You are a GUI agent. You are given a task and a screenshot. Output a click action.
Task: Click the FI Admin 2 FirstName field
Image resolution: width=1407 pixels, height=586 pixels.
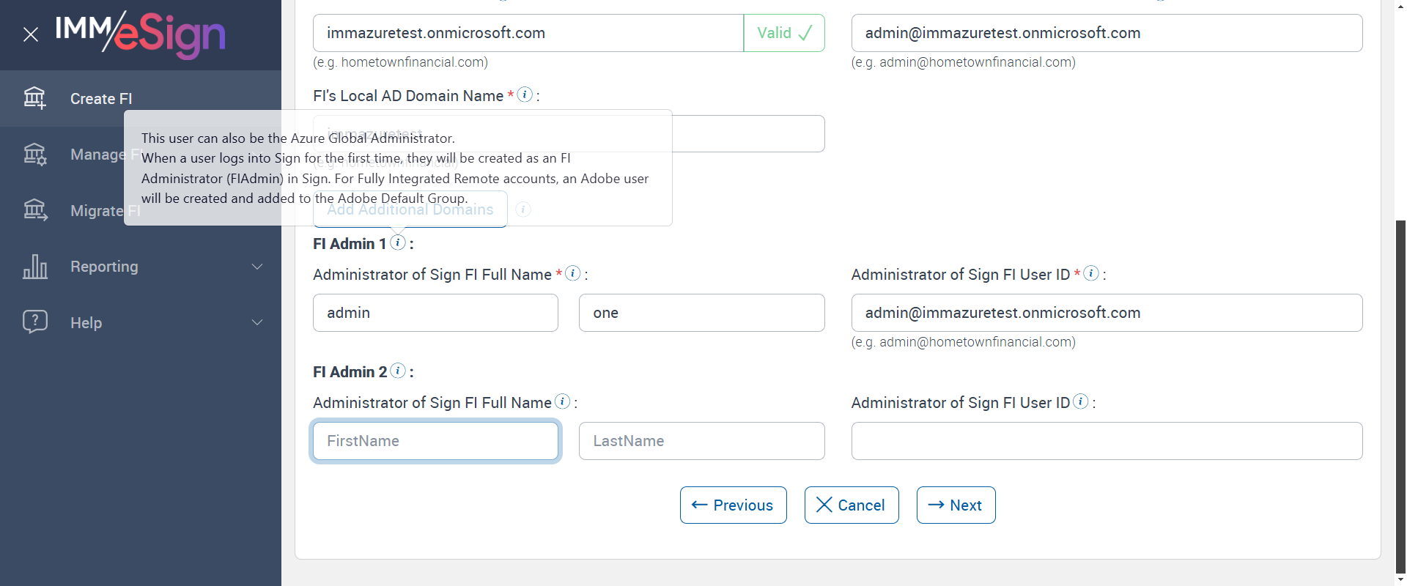click(435, 441)
